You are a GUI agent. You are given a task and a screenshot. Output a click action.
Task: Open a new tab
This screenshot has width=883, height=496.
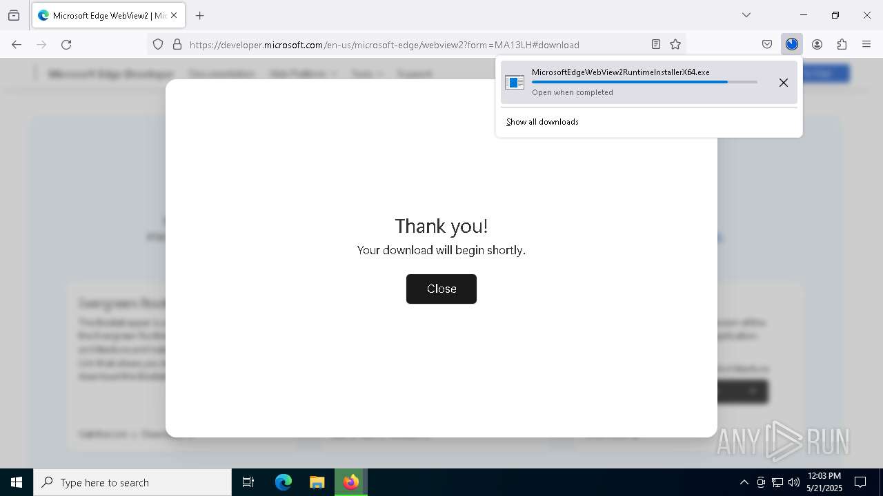[199, 15]
